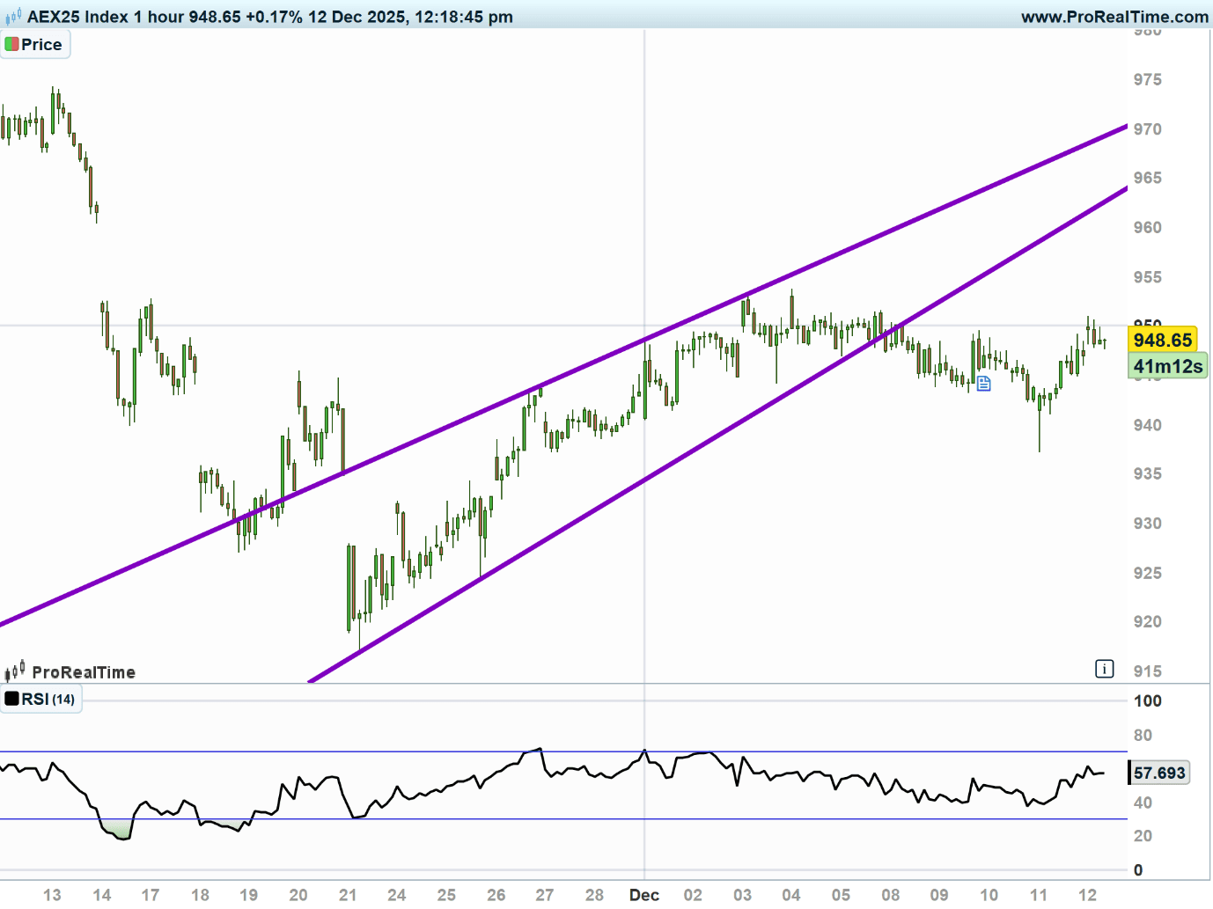The image size is (1213, 909).
Task: Open the www.ProRealTime.com link
Action: (x=1114, y=17)
